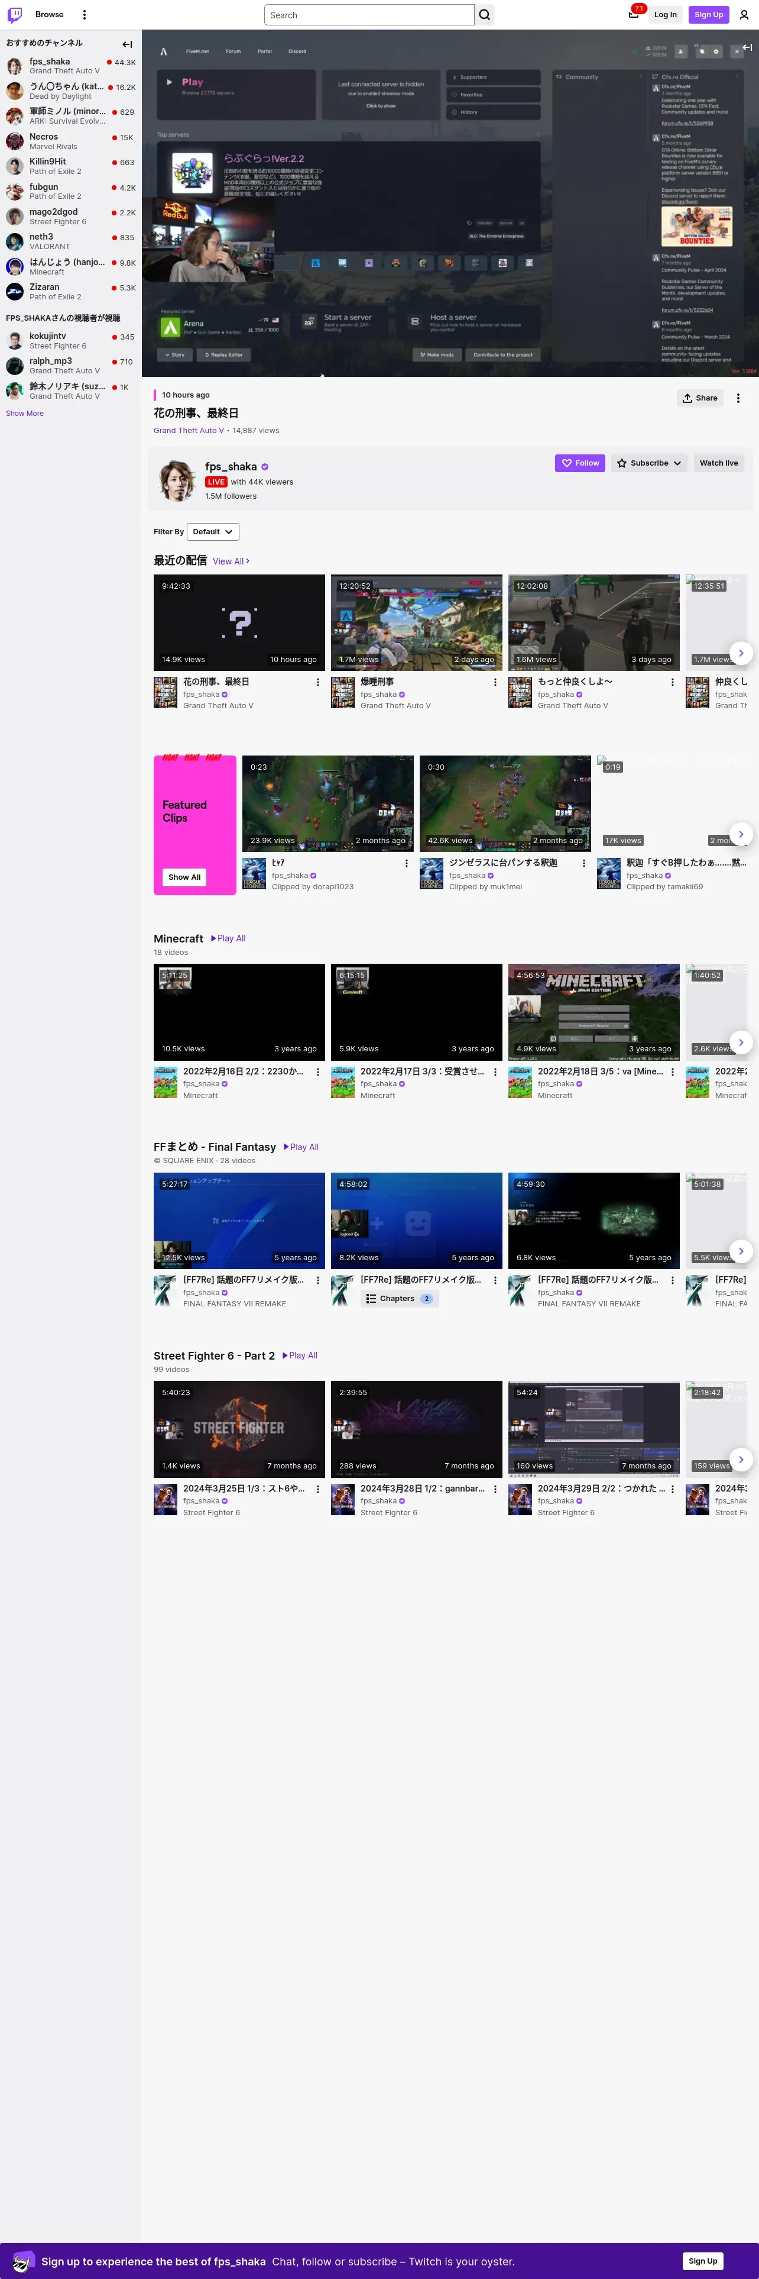The width and height of the screenshot is (759, 2279).
Task: Play Street Fighter 54:24 video thumbnail
Action: click(x=593, y=1429)
